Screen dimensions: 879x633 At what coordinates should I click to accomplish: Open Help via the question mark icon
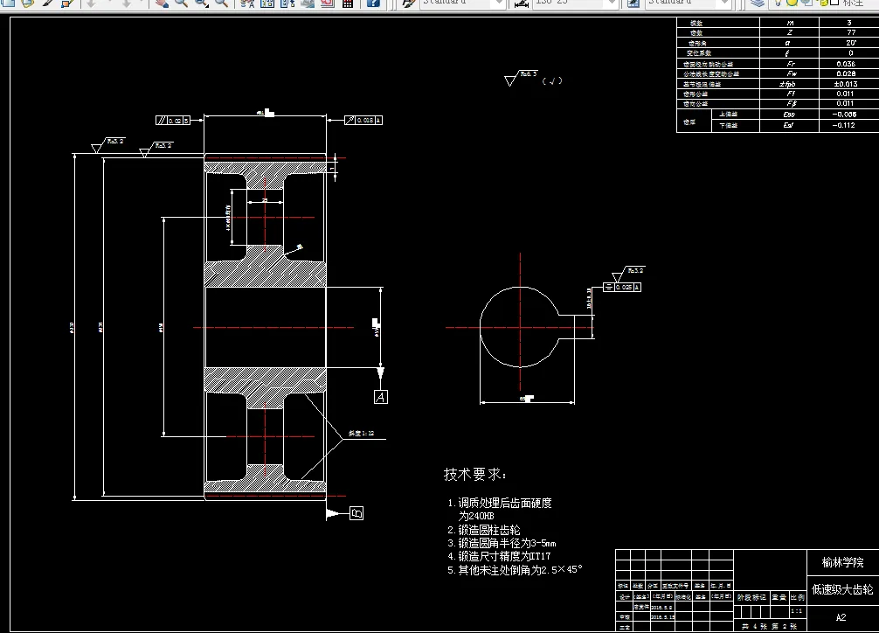point(373,3)
